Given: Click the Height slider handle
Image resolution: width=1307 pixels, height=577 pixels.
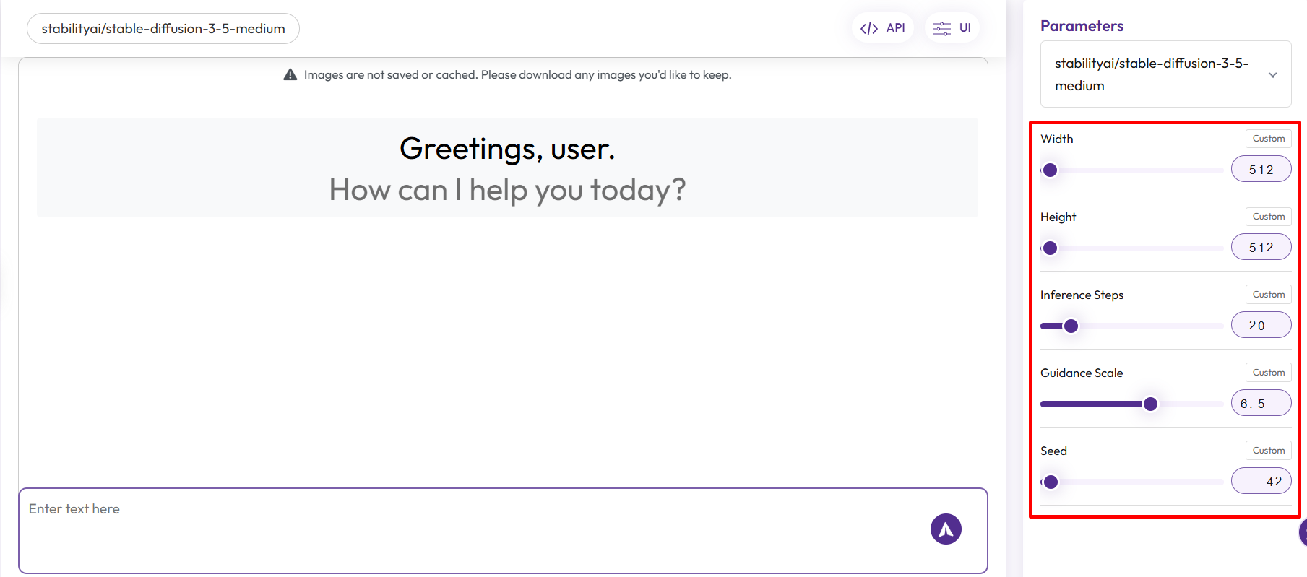Looking at the screenshot, I should [x=1051, y=248].
